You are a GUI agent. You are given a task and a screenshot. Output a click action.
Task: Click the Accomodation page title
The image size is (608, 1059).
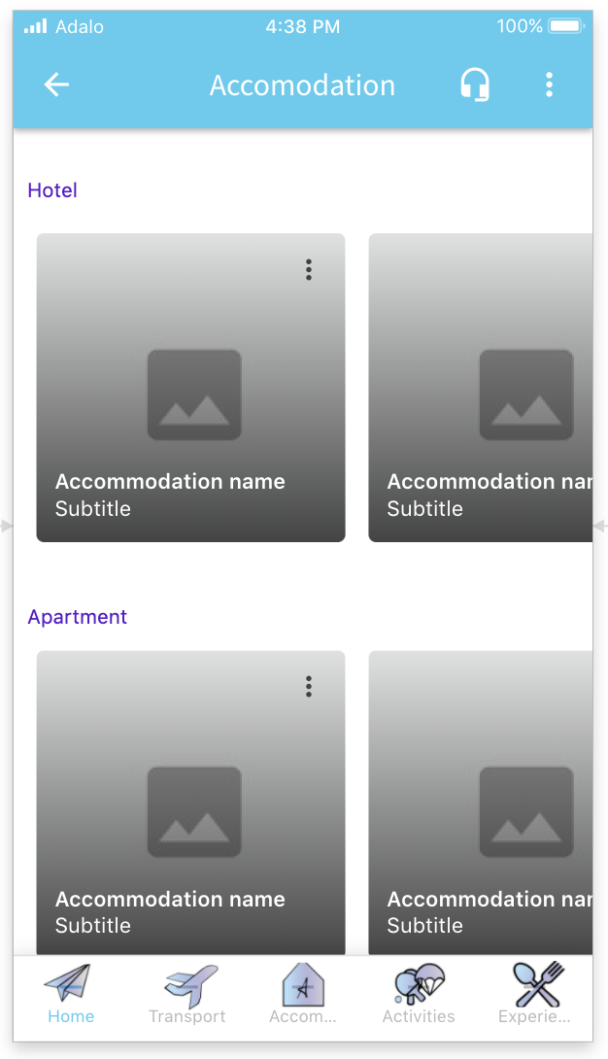(302, 85)
